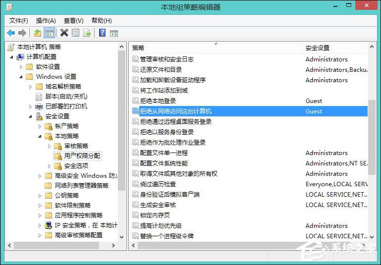Select 应用程序控制策略 in the tree
This screenshot has width=381, height=265.
click(x=79, y=215)
